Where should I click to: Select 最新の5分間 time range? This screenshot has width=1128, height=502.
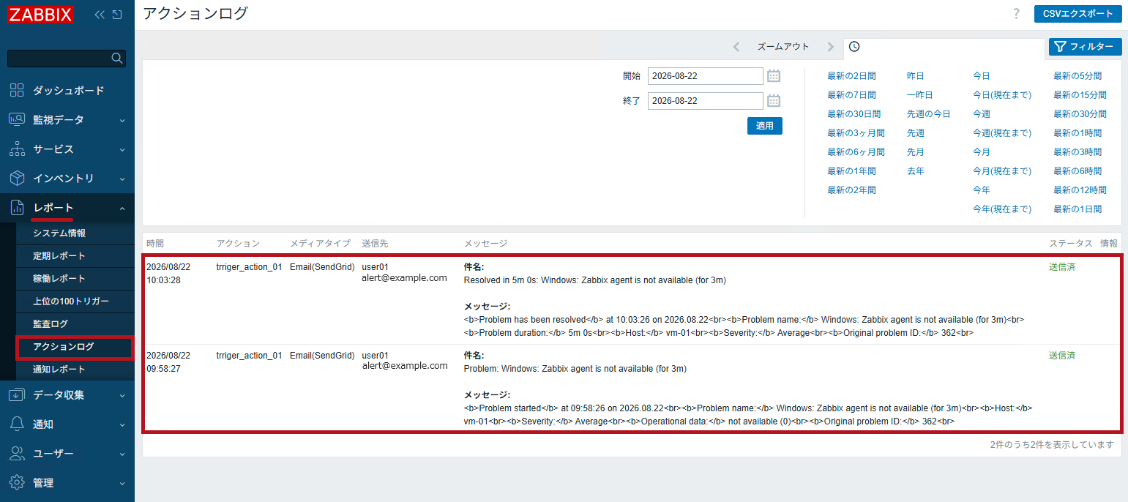pyautogui.click(x=1077, y=75)
